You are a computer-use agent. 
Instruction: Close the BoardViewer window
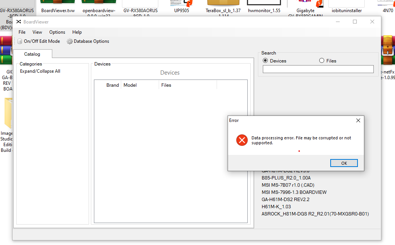(x=372, y=22)
